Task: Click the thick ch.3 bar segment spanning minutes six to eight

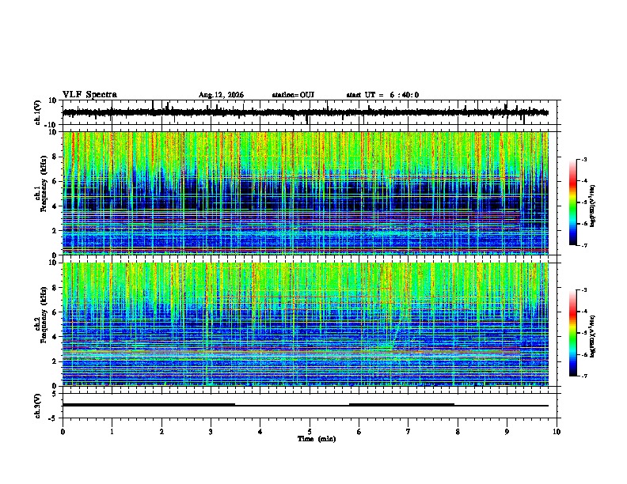Action: (x=401, y=405)
